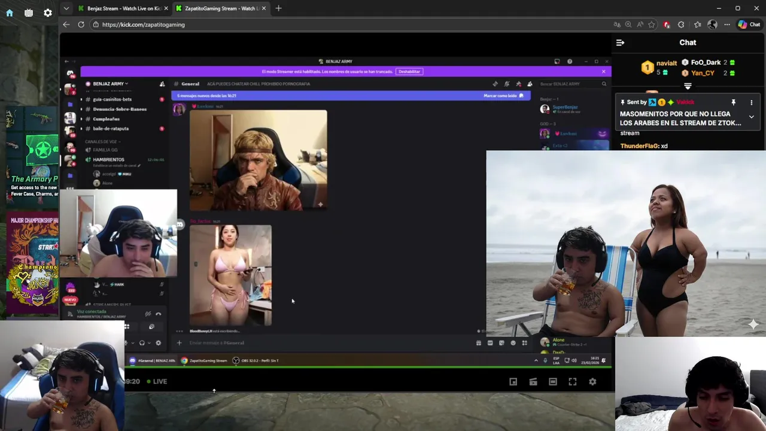Open Kick player settings gear
Viewport: 766px width, 431px height.
(592, 381)
